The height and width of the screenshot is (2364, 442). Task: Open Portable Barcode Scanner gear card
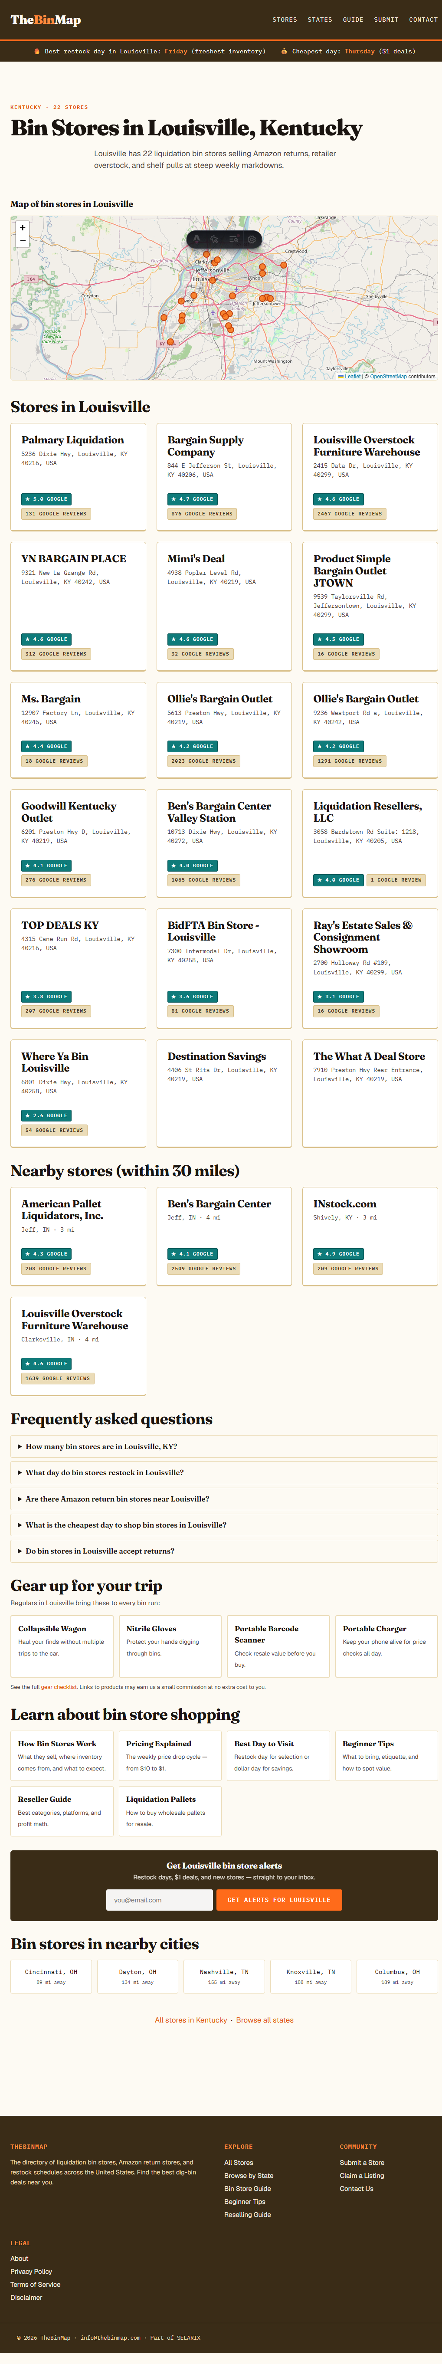click(279, 1646)
